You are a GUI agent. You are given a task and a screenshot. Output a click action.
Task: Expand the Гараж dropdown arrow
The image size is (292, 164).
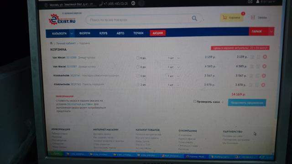(271, 31)
